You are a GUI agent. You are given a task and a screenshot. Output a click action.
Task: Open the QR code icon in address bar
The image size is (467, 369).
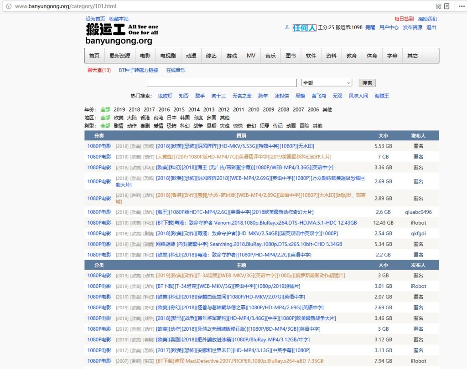(x=438, y=6)
